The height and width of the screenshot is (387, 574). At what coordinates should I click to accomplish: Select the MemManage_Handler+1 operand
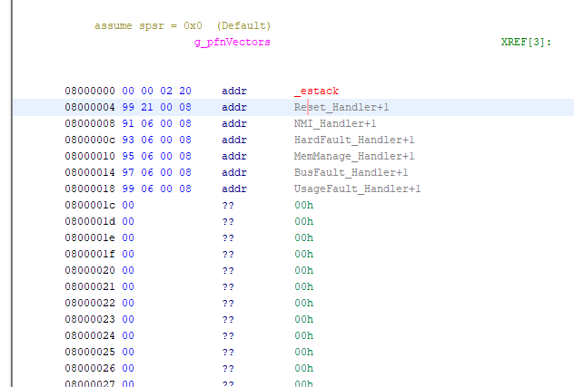353,157
